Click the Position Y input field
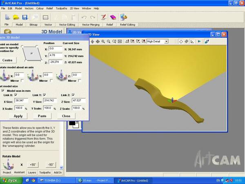This screenshot has width=245, height=184. [55, 55]
